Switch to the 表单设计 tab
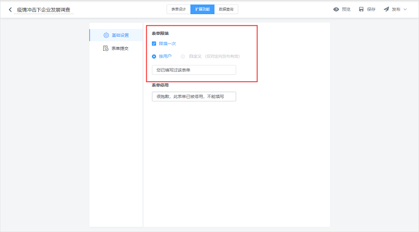The image size is (419, 232). click(x=179, y=9)
